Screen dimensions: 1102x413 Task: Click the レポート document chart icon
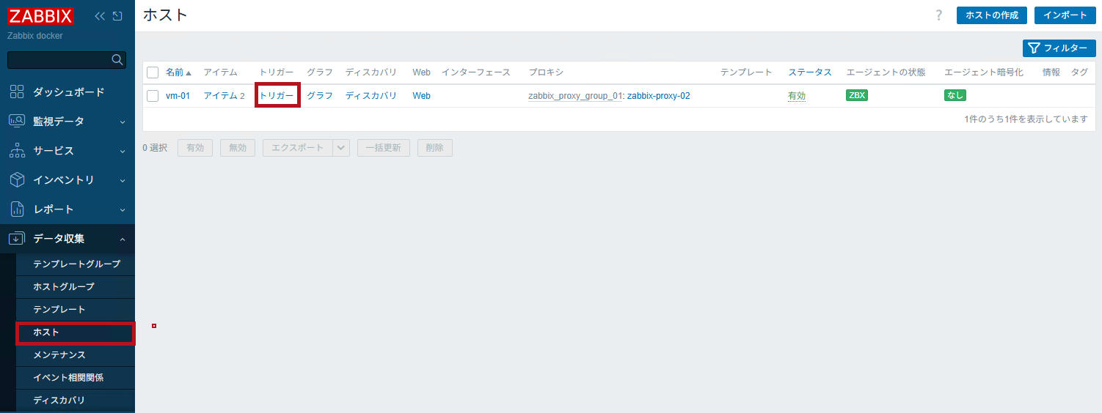pyautogui.click(x=17, y=209)
